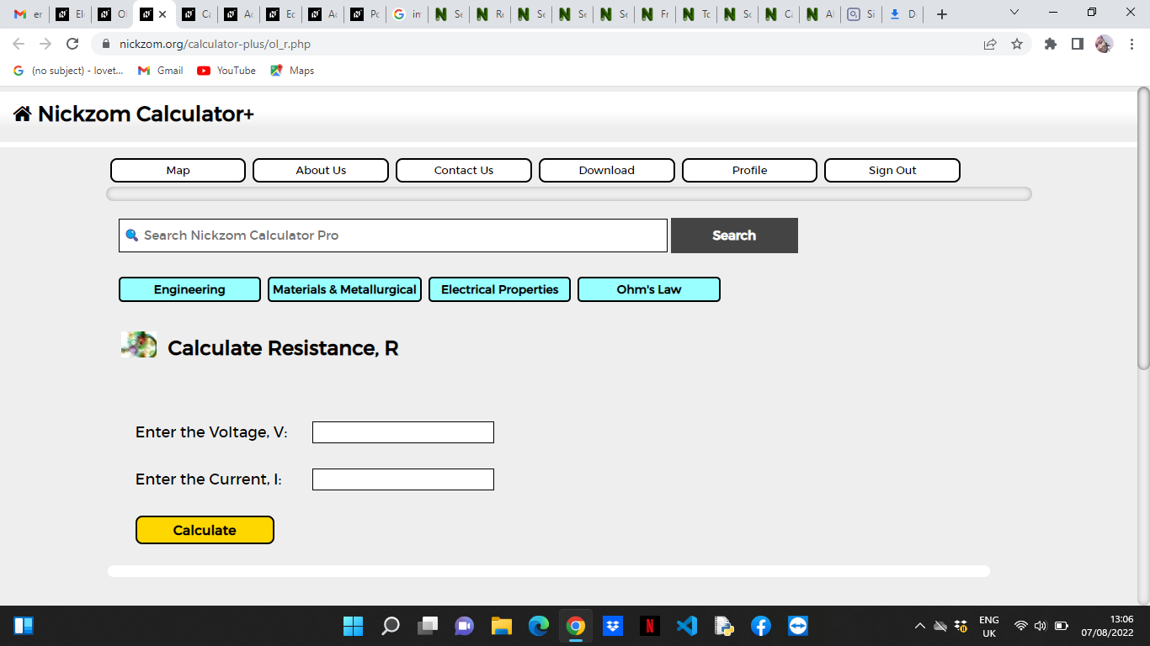Click the ENG UK language indicator
The height and width of the screenshot is (646, 1150).
point(989,626)
